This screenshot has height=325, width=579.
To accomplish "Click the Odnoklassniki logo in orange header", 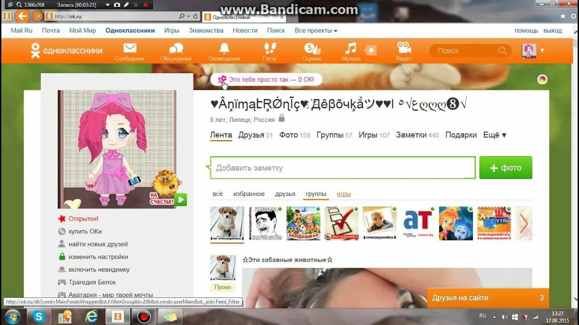I will pos(66,51).
